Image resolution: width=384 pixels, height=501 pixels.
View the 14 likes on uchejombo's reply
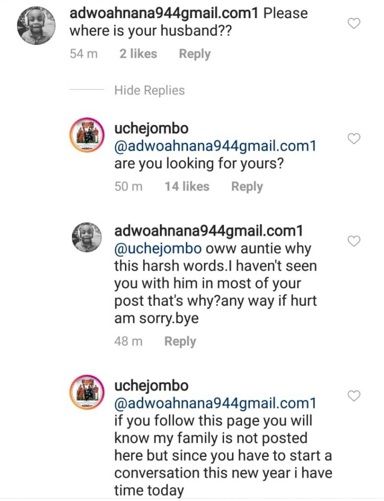187,186
